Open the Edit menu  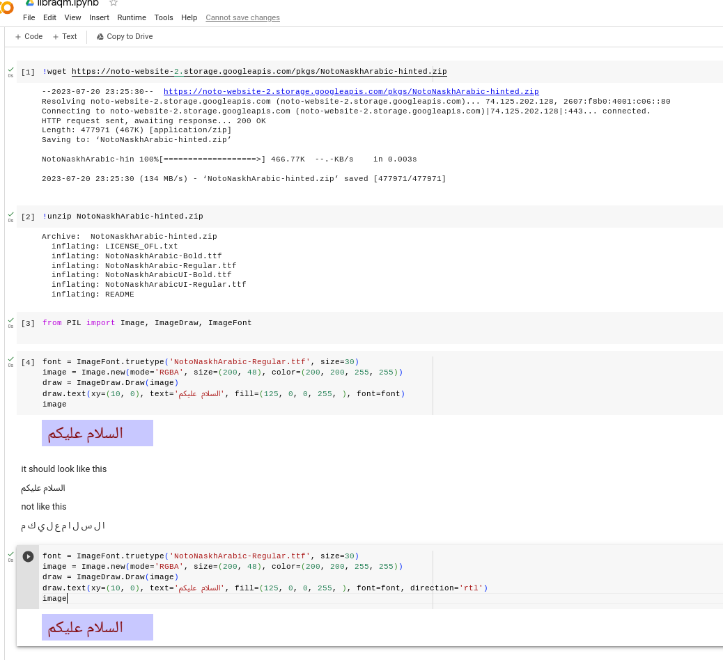(x=49, y=17)
